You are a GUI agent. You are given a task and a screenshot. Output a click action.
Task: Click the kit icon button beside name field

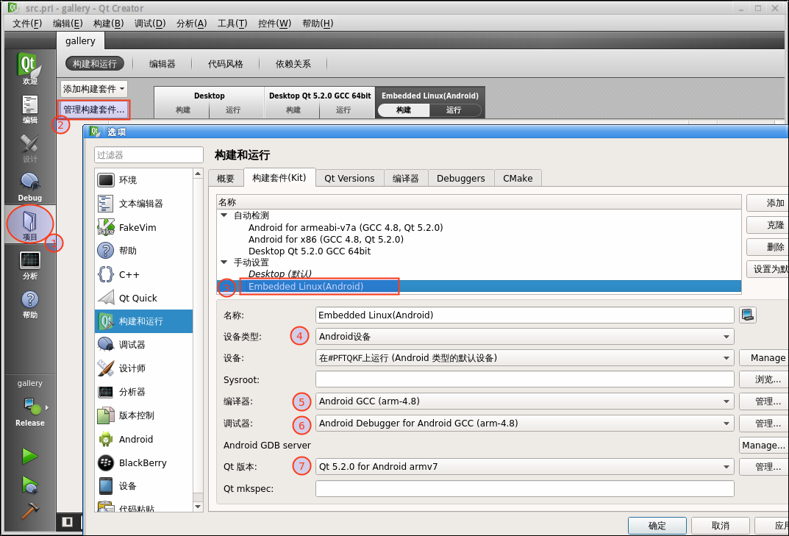click(748, 315)
